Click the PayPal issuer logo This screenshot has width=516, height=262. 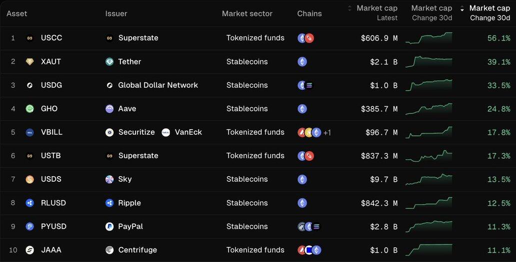tap(109, 227)
